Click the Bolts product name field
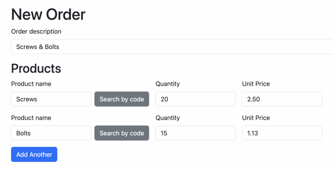The width and height of the screenshot is (333, 170). 51,133
